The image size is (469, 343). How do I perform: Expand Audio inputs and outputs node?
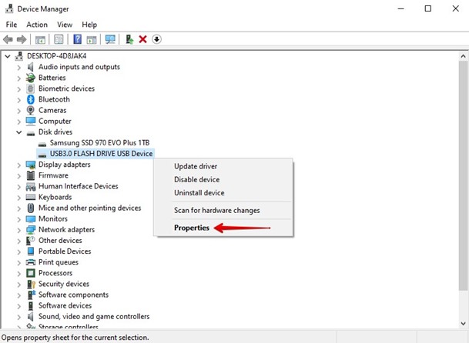(x=18, y=68)
